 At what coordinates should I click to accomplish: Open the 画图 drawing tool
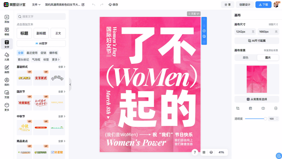click(x=7, y=69)
